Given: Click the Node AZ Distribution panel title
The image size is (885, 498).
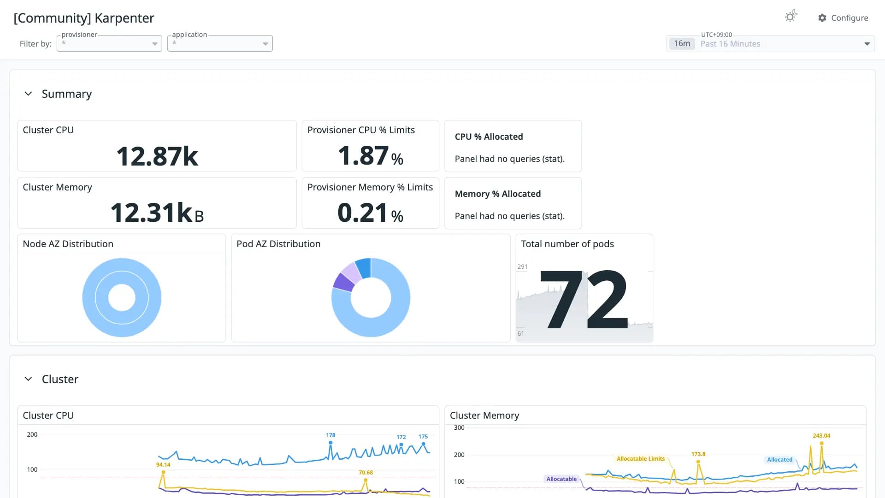Looking at the screenshot, I should click(68, 244).
